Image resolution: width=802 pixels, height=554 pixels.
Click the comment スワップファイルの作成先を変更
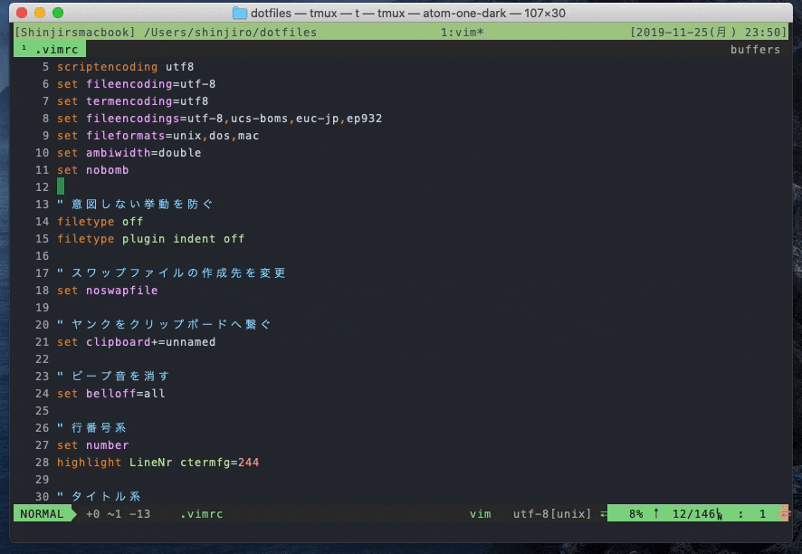coord(171,273)
